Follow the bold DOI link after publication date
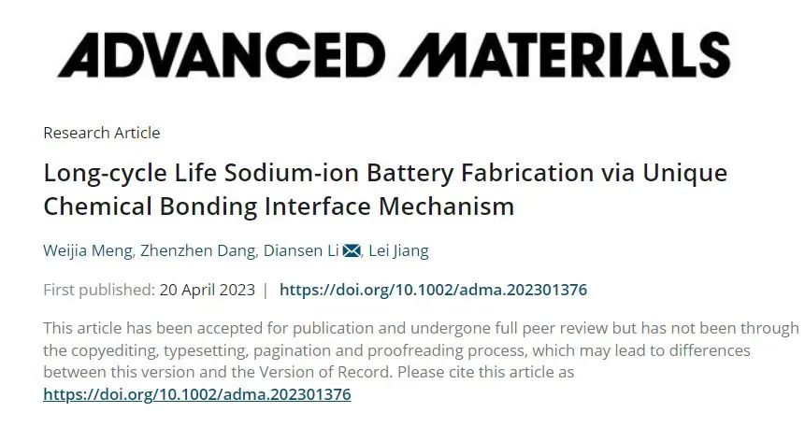Image resolution: width=805 pixels, height=427 pixels. [433, 290]
